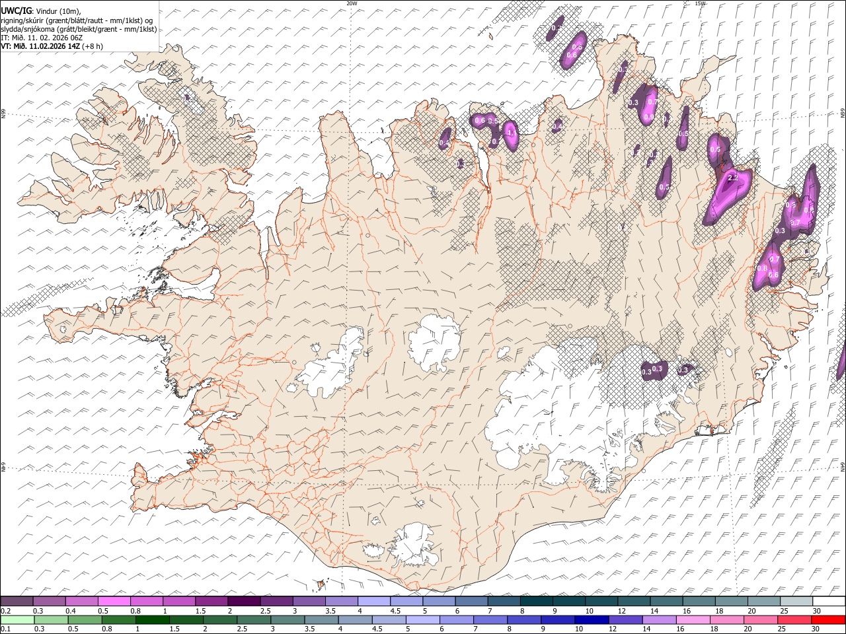Click the dark green swatch at 1 in lower legend
Image resolution: width=846 pixels, height=634 pixels.
click(x=153, y=619)
